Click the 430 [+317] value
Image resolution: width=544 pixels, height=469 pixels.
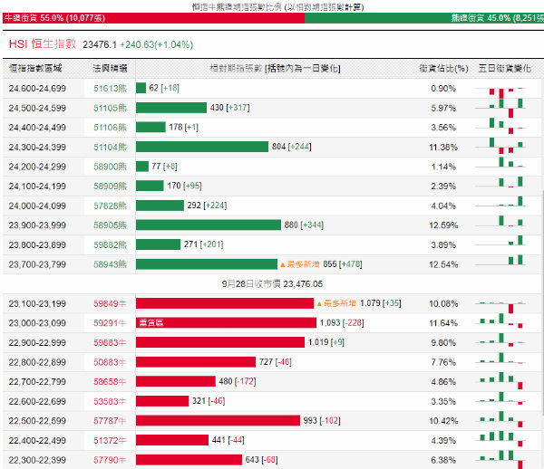229,108
